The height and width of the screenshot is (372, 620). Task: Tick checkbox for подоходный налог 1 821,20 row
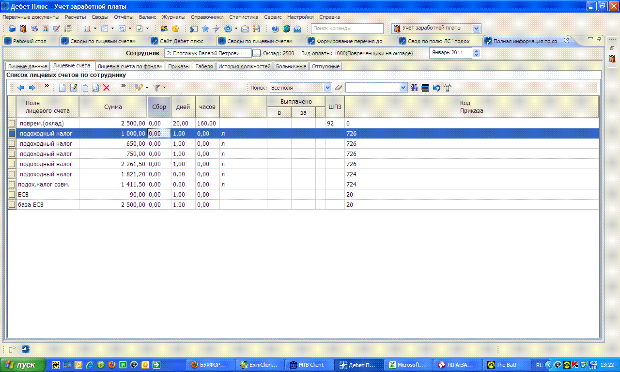tap(12, 174)
